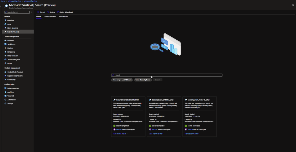The width and height of the screenshot is (296, 152).
Task: Click the Sentinel magnifier icon by the title
Action: pyautogui.click(x=6, y=6)
